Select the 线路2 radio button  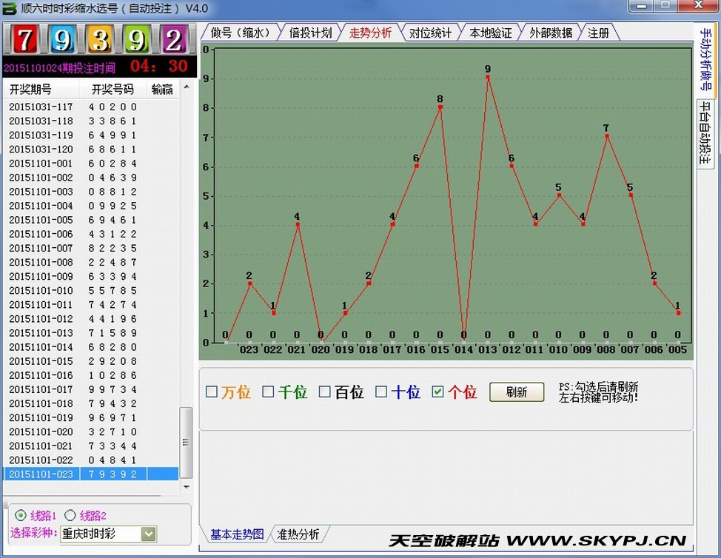pyautogui.click(x=70, y=515)
